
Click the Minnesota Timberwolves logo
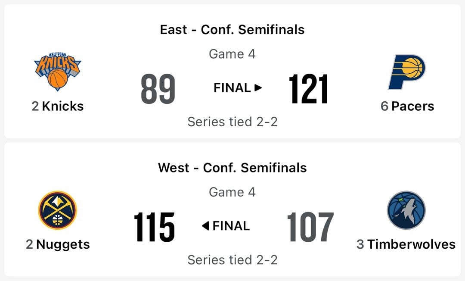click(406, 210)
